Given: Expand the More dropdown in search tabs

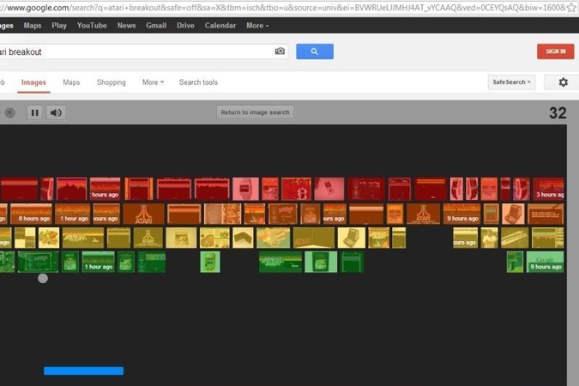Looking at the screenshot, I should pos(153,82).
